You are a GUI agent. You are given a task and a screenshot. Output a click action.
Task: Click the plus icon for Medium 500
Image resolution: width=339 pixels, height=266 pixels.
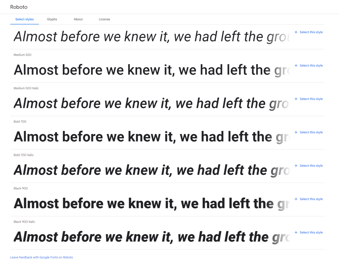(296, 66)
